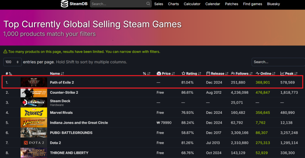Open the entries per page dropdown
Screen dimensions: 305x158
click(x=12, y=62)
